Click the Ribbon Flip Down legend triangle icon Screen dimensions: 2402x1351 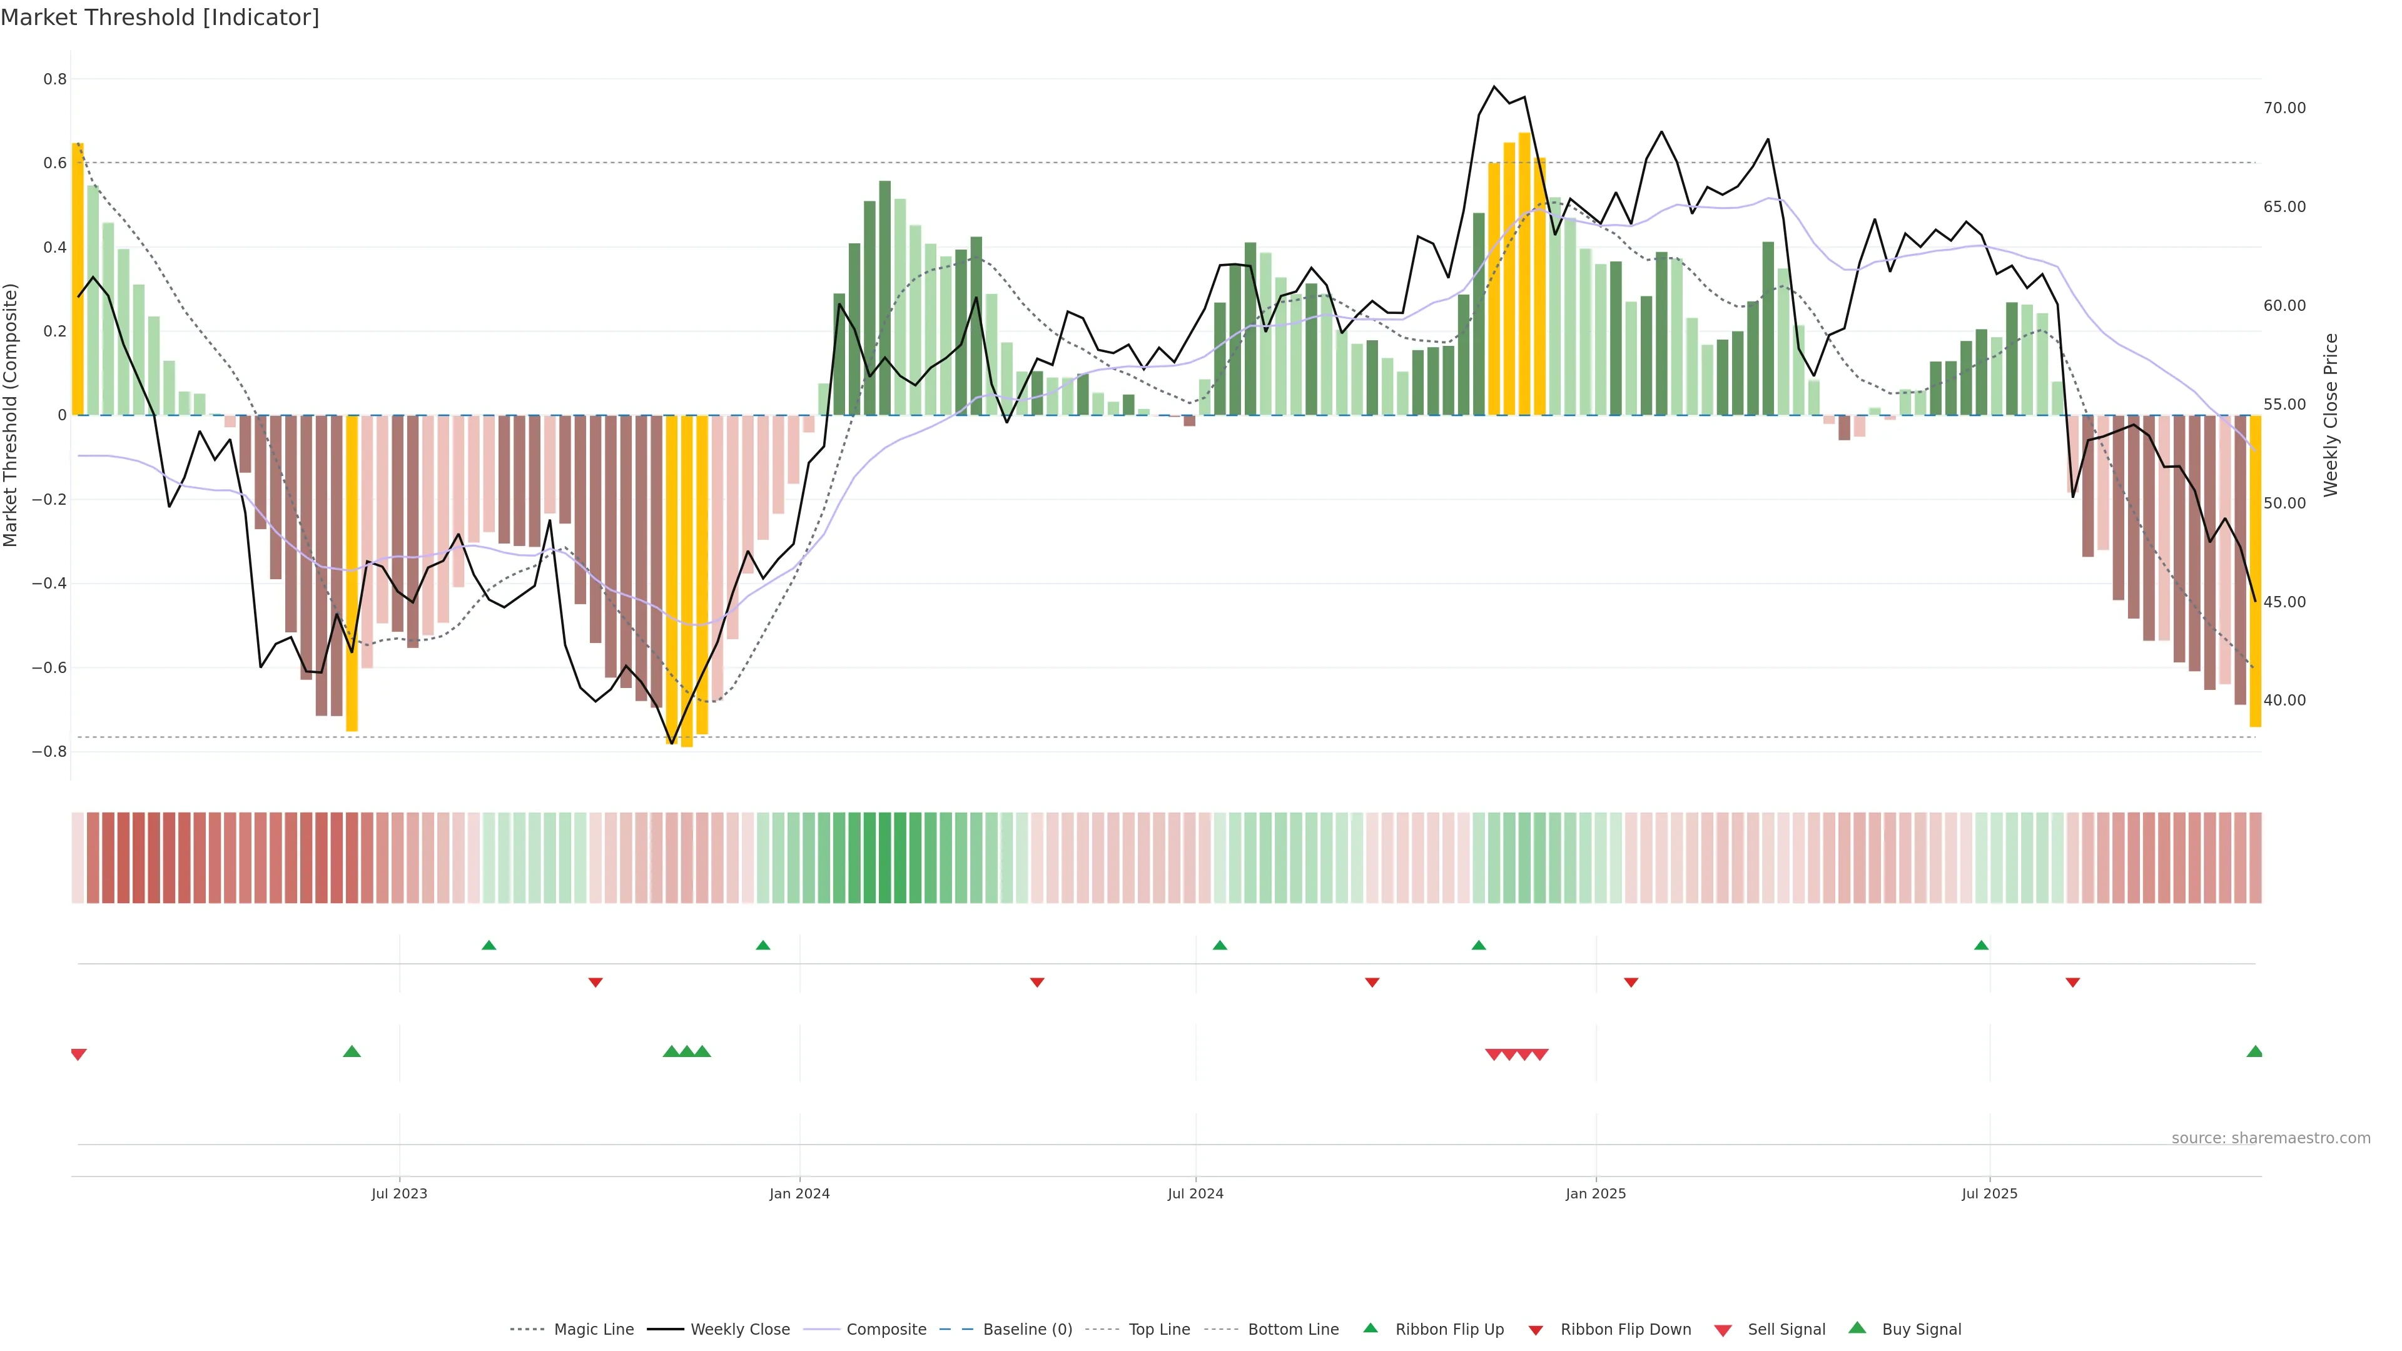pyautogui.click(x=1536, y=1330)
